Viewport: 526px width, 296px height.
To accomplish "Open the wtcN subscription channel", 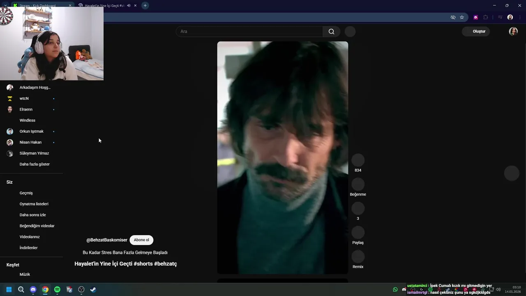I will [x=32, y=99].
